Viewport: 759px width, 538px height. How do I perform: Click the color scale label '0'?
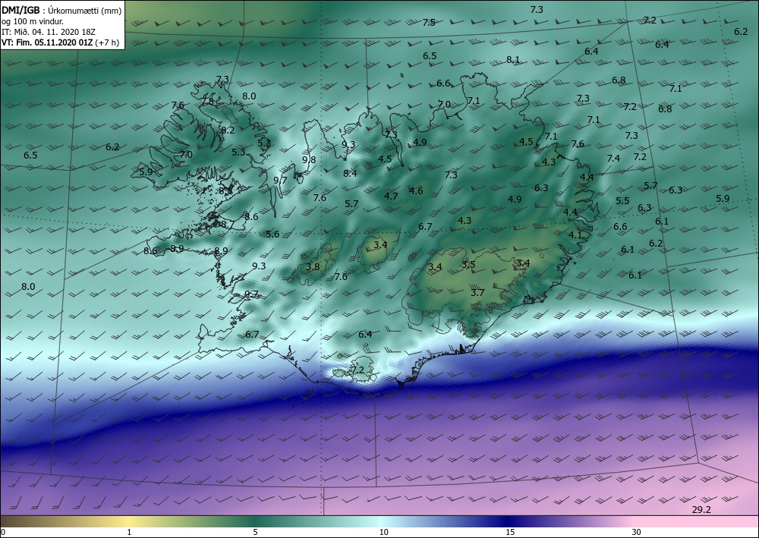pos(4,532)
